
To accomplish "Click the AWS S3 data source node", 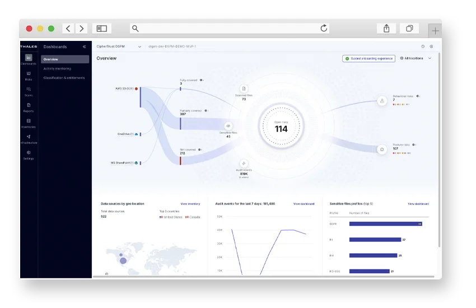I will [127, 88].
